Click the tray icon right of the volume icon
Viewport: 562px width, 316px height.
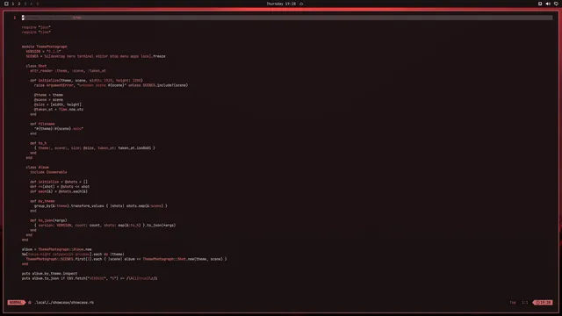pos(556,4)
